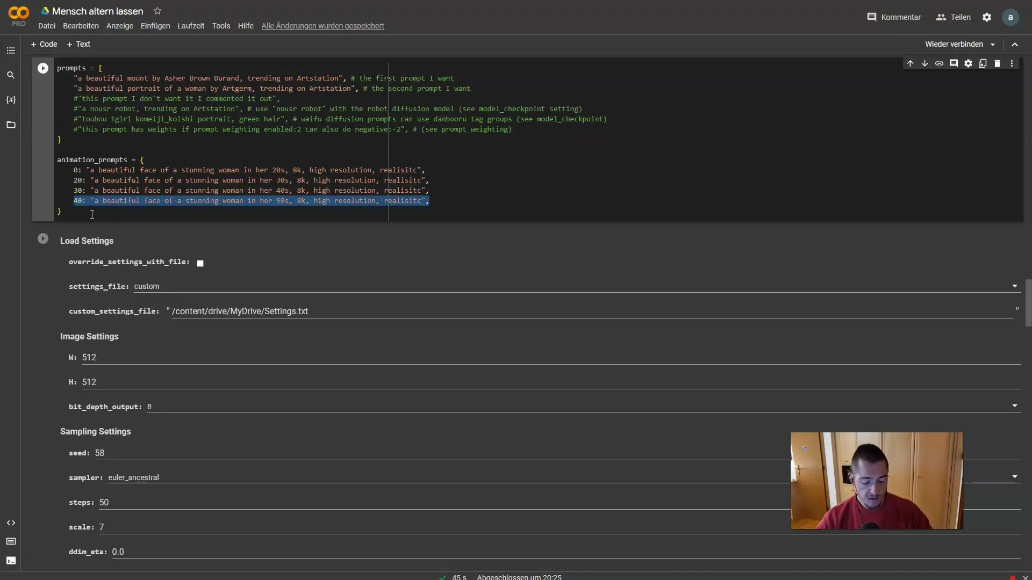1032x580 pixels.
Task: Click the webcam video overlay
Action: coord(877,481)
